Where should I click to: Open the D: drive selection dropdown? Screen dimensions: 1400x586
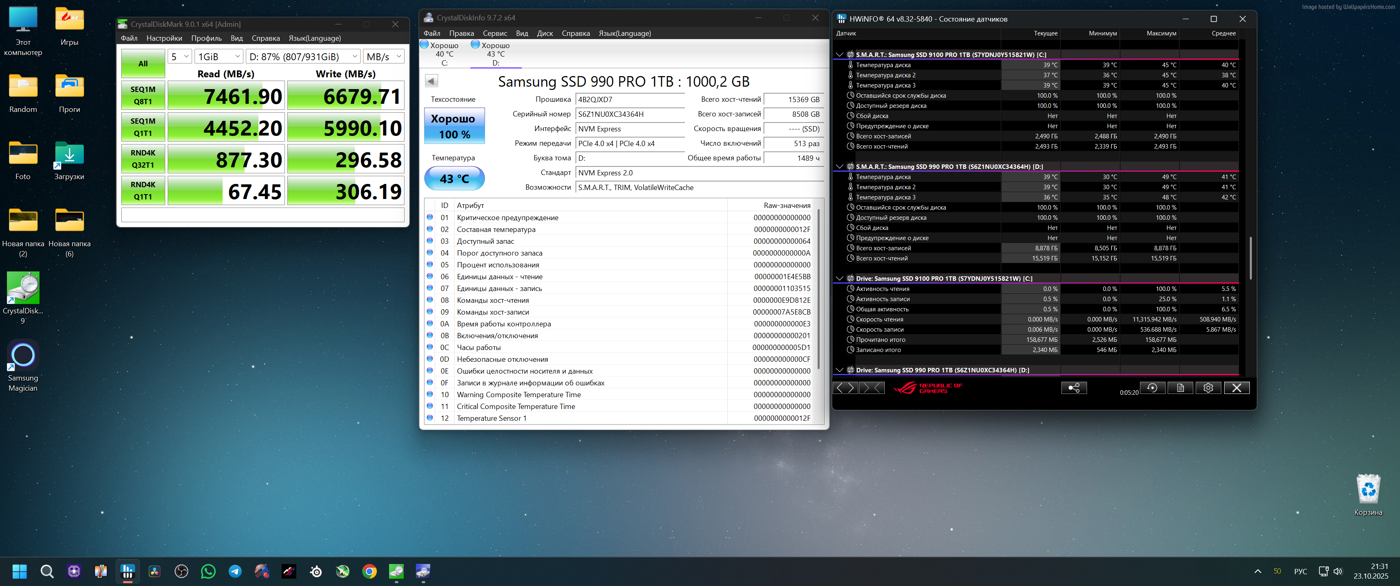tap(303, 57)
